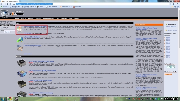Click the Login link
Viewport: 180px width, 101px height.
168,27
